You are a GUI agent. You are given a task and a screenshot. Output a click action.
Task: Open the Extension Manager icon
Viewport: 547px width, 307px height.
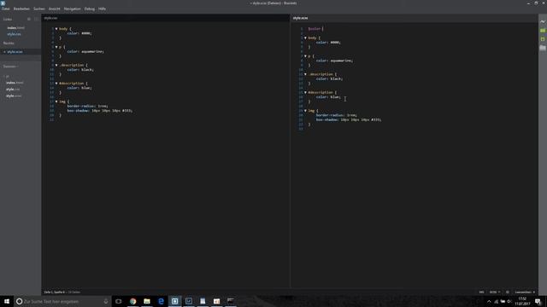click(543, 31)
